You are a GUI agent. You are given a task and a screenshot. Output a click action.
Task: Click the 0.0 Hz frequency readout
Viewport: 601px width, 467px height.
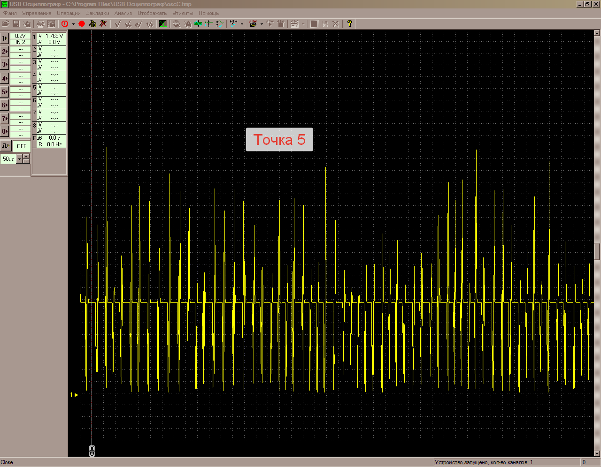click(54, 144)
